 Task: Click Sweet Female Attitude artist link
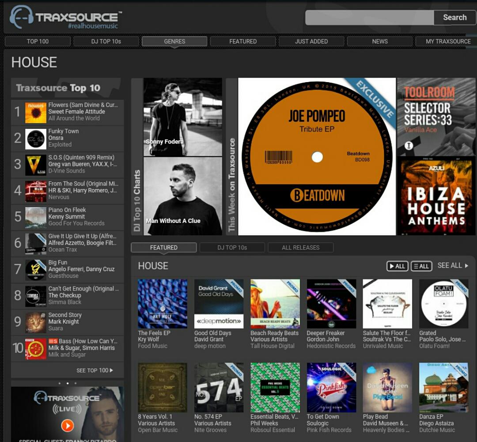click(77, 112)
